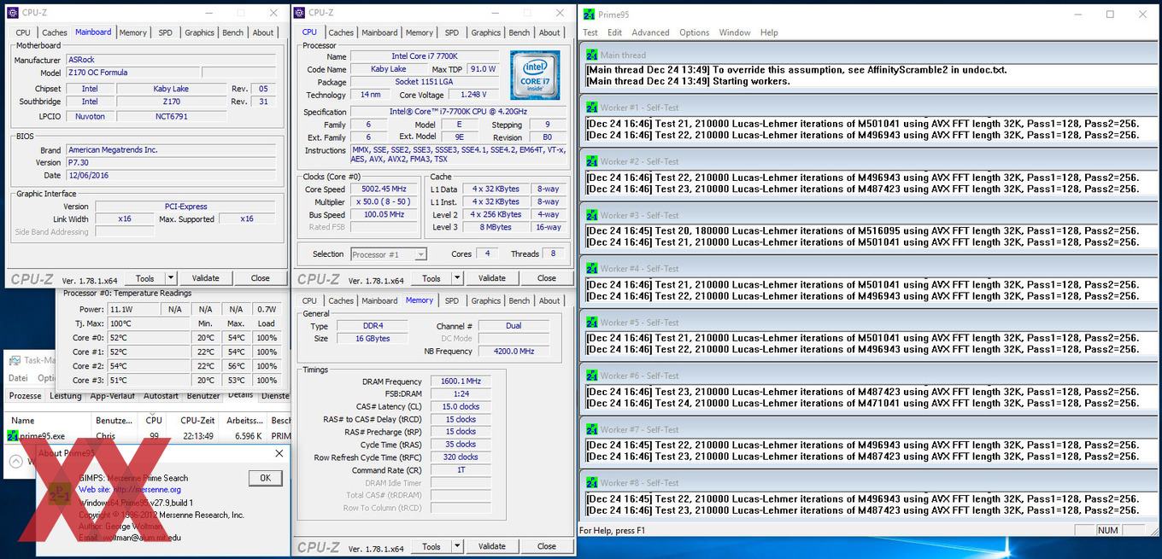Click the Worker #5 Self-Test window icon

pos(591,323)
